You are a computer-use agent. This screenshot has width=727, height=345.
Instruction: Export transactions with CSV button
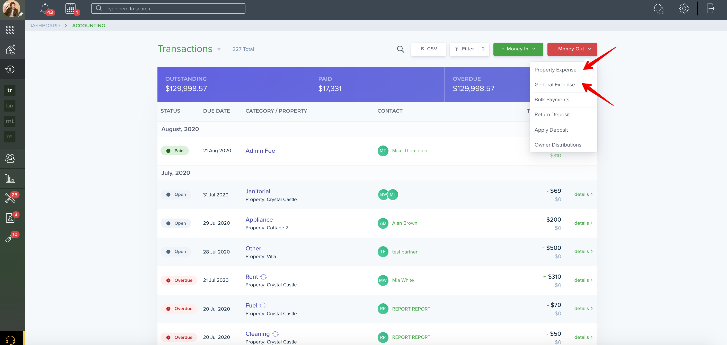pos(428,49)
